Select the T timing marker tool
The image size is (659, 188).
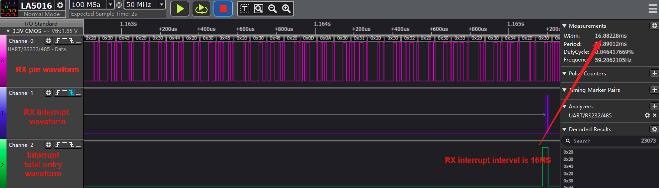click(x=245, y=9)
